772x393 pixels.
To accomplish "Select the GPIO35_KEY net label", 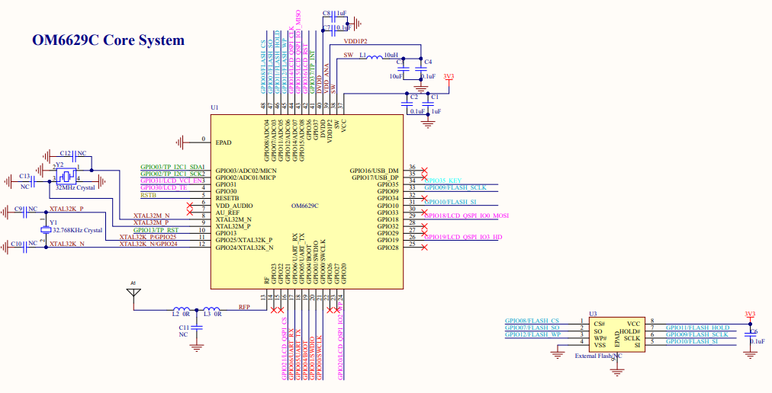I will 444,181.
